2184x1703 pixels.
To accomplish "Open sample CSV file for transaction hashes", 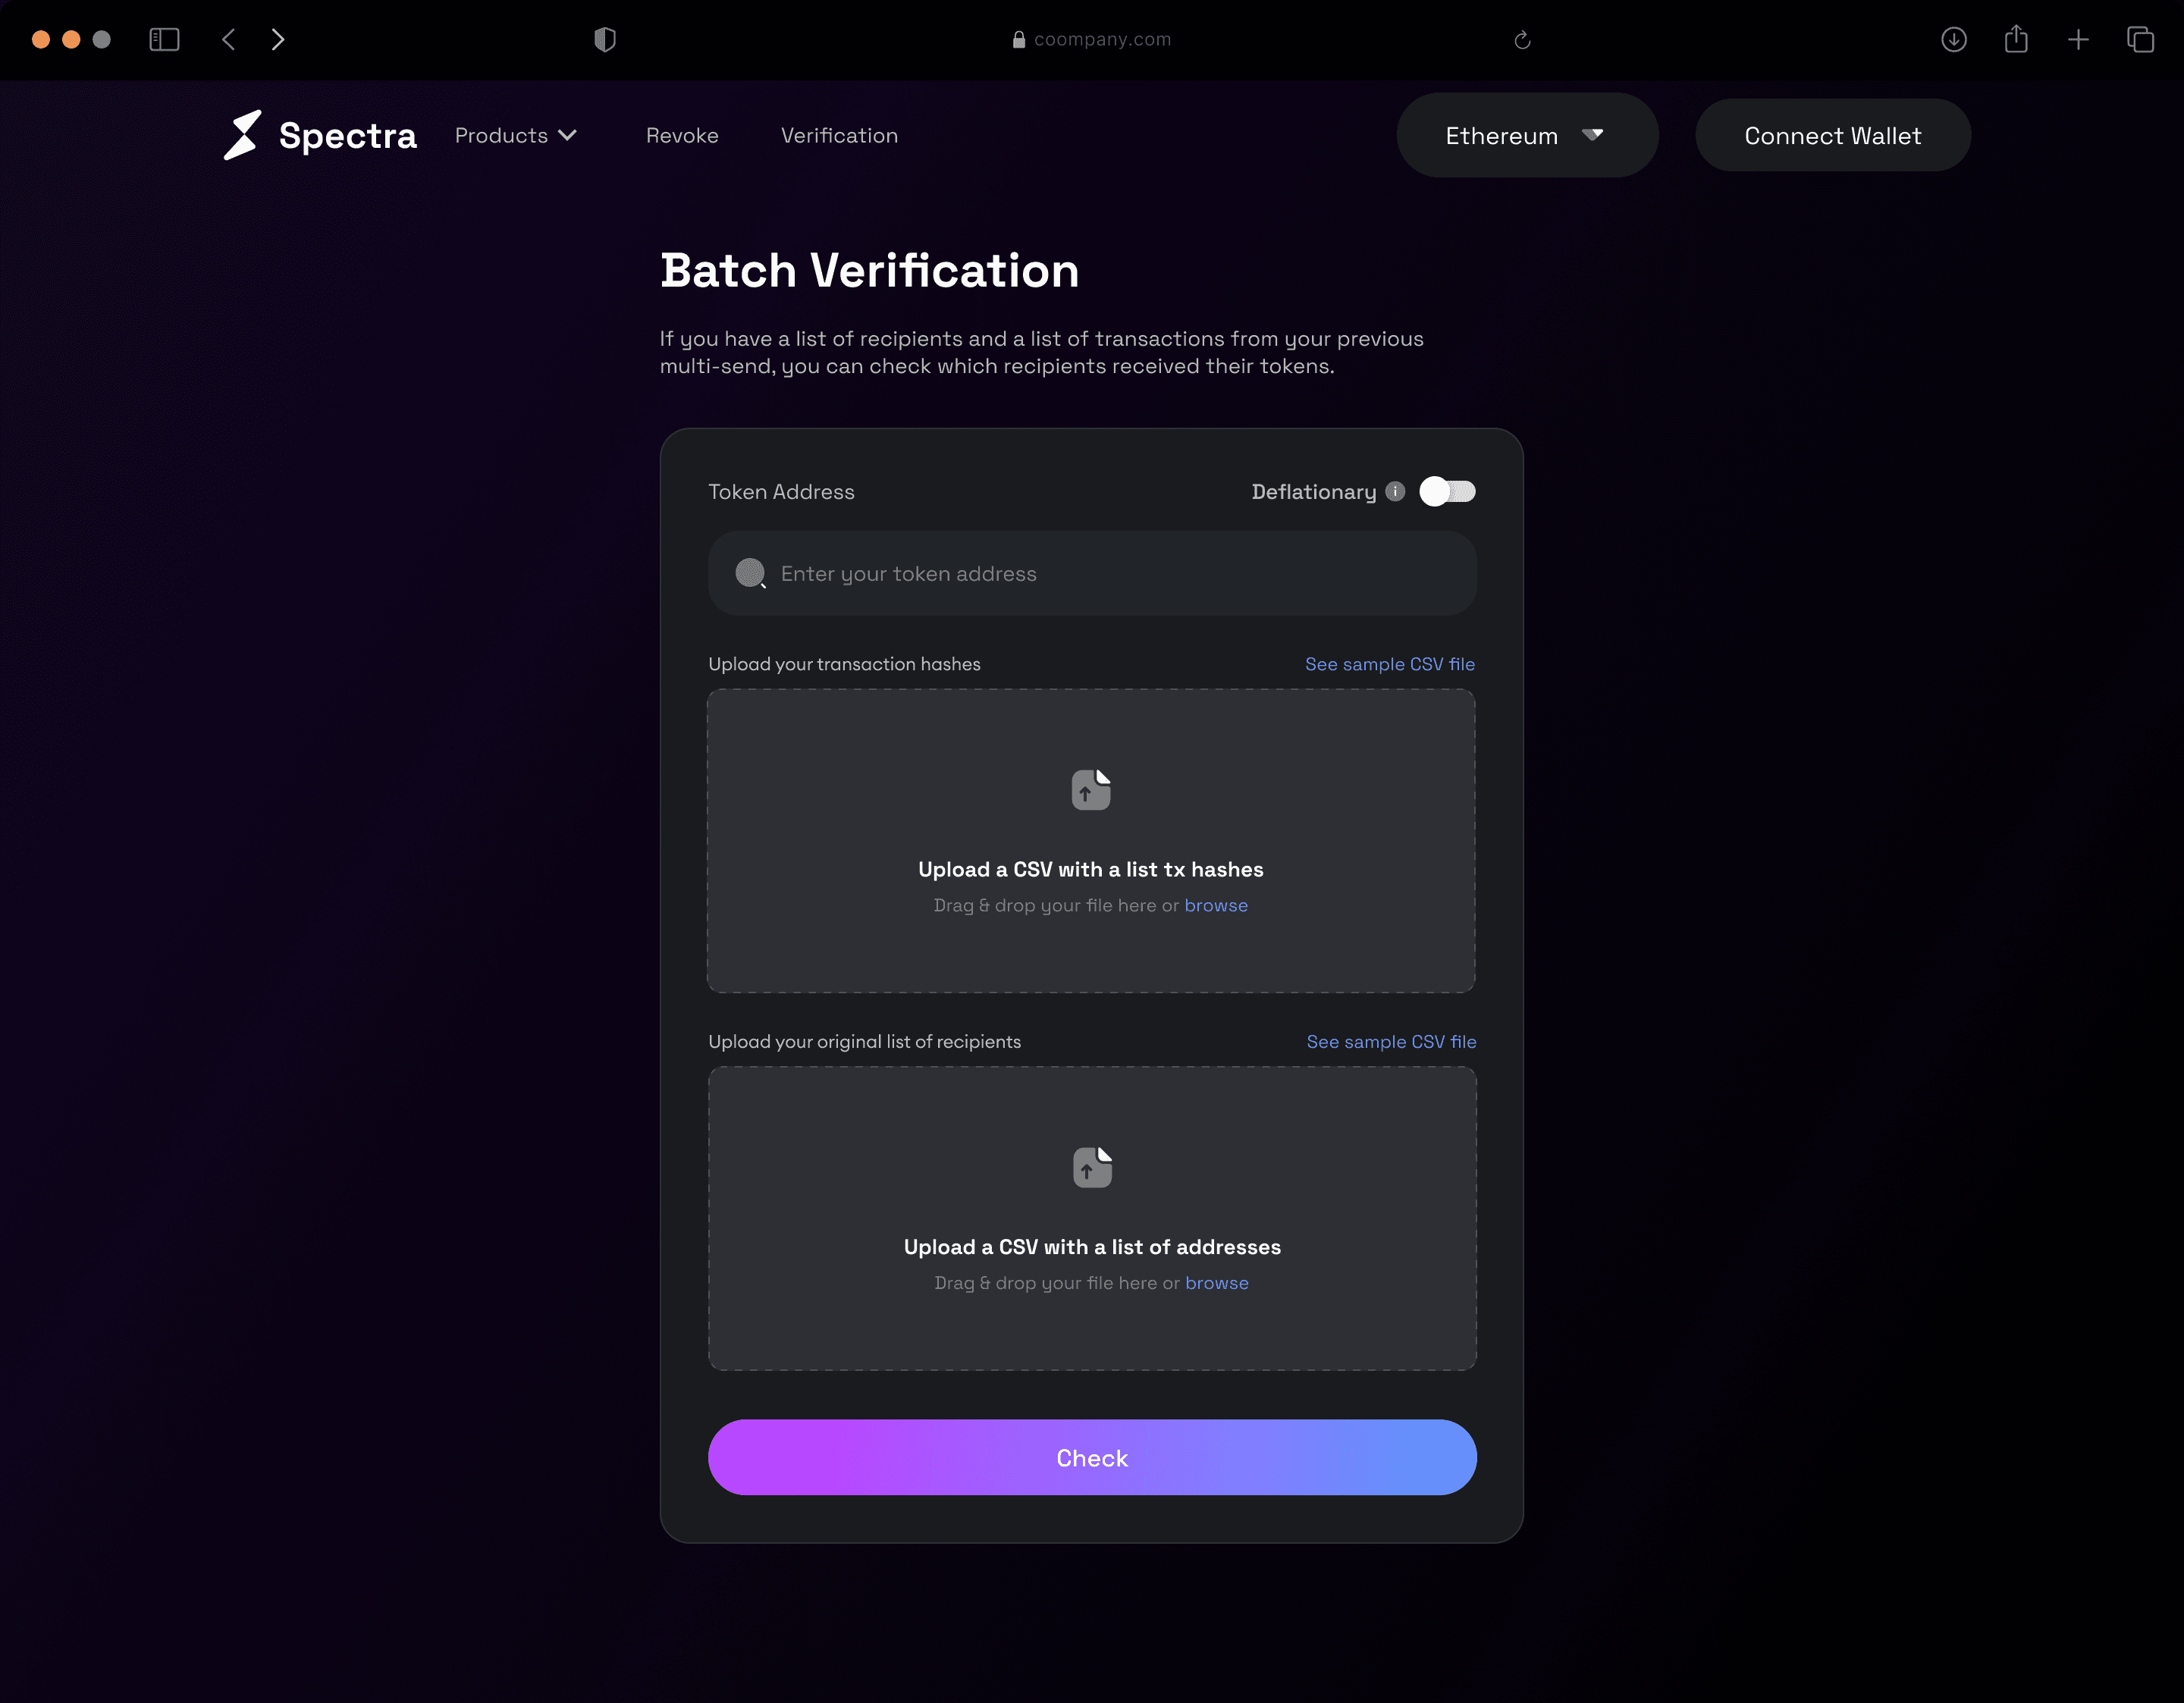I will [1389, 664].
